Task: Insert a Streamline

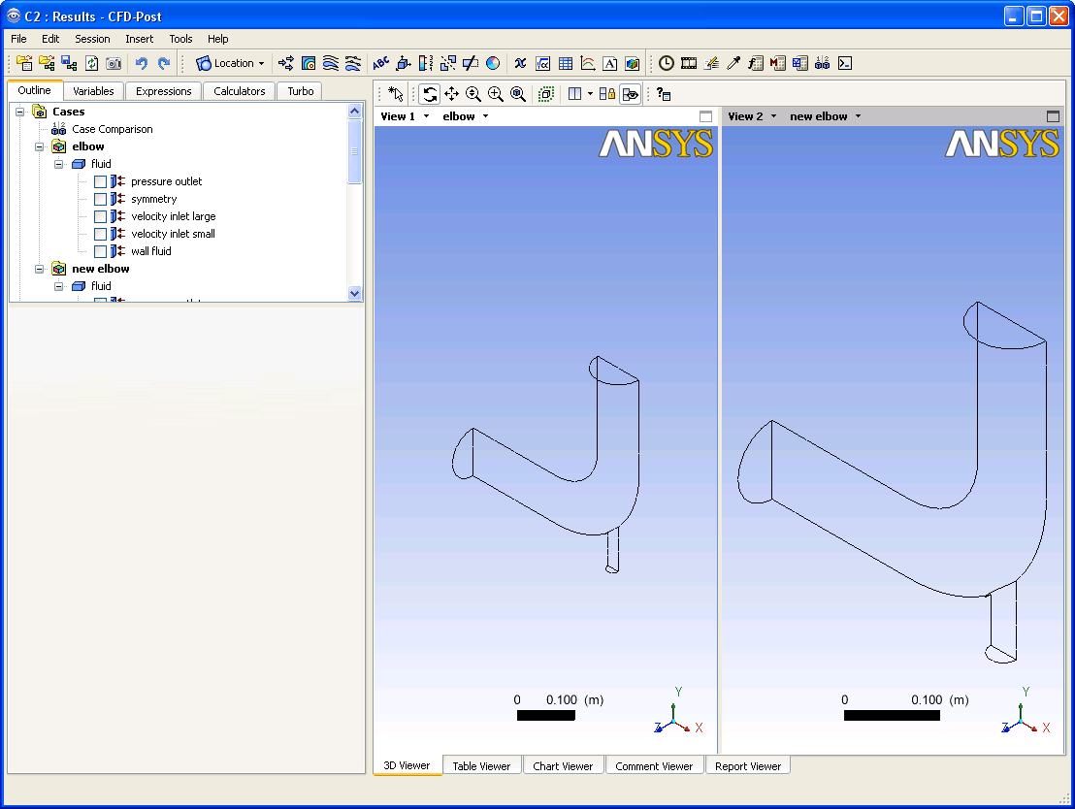Action: click(x=331, y=63)
